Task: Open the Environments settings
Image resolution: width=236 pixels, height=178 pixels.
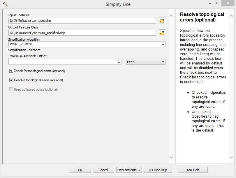Action: (128, 170)
